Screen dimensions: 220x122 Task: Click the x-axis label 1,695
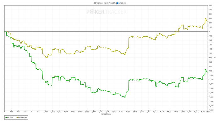click(66, 112)
